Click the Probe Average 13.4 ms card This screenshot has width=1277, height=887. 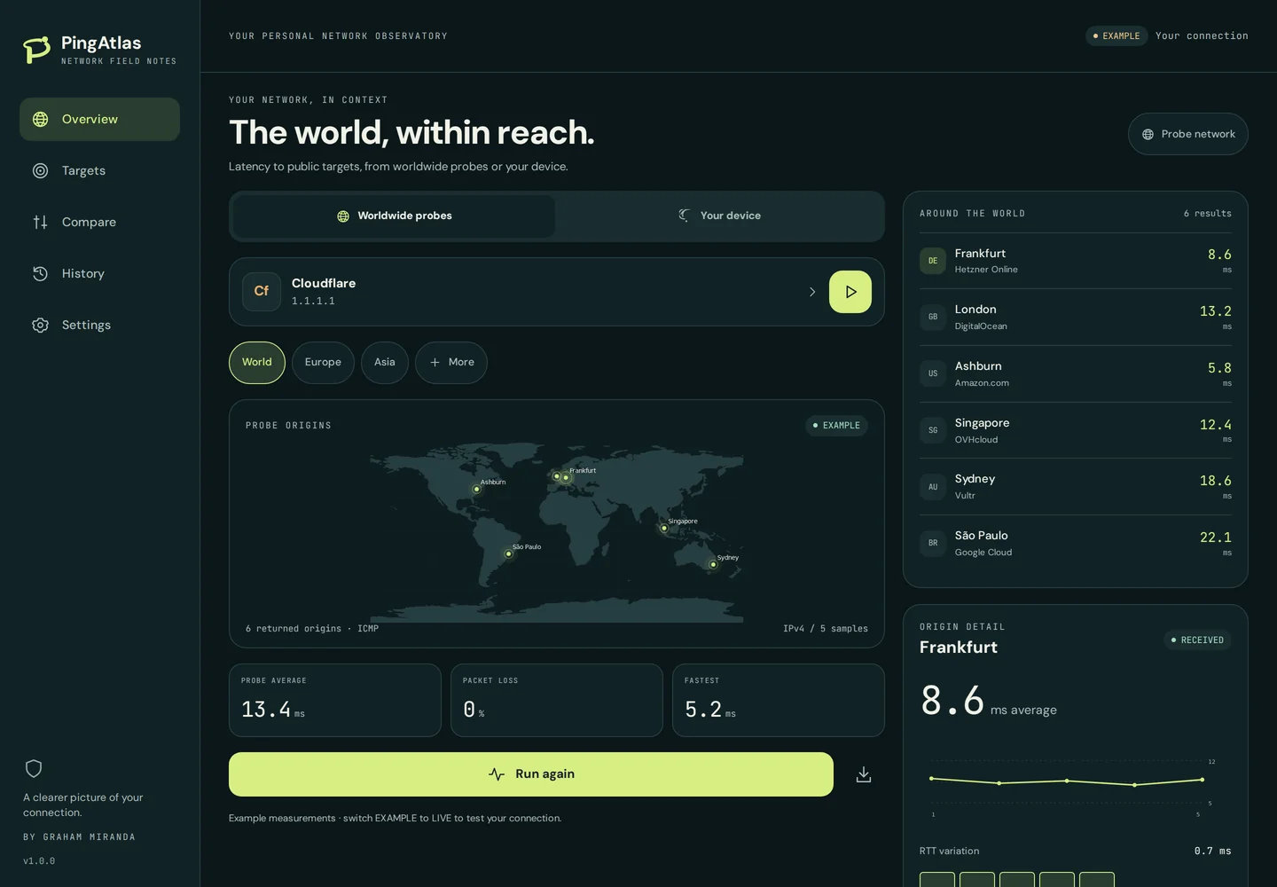coord(335,700)
